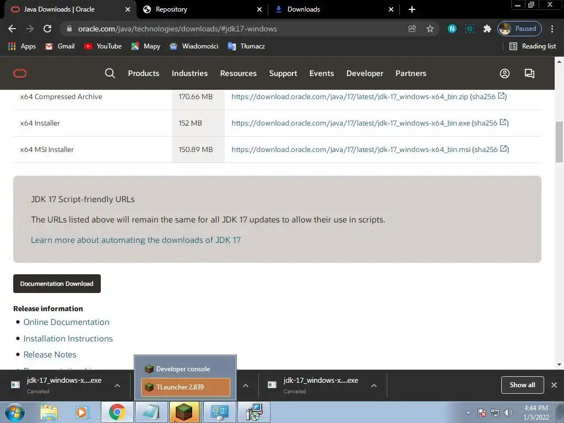
Task: Open the Oracle account profile icon
Action: [x=505, y=73]
